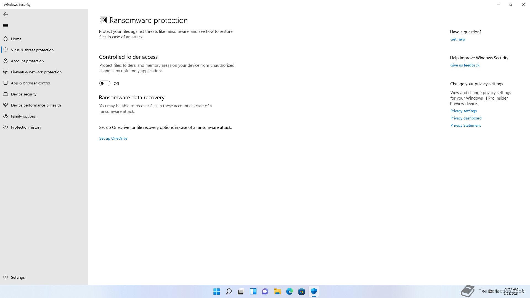Open Device performance & health
This screenshot has height=298, width=530.
[44, 105]
